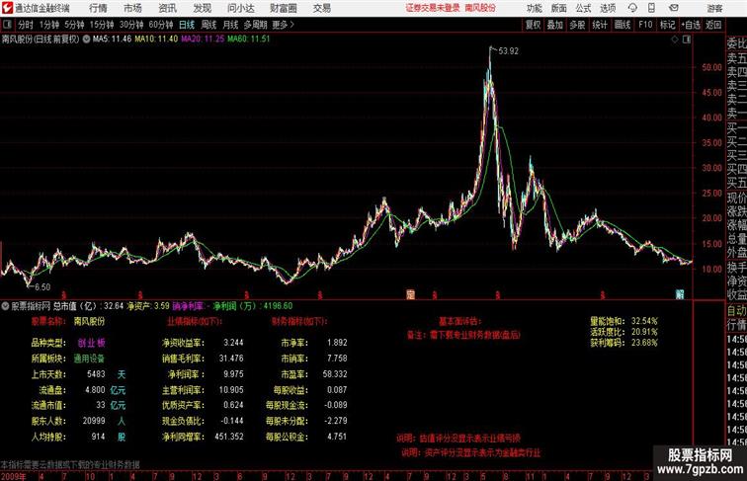Viewport: 747px width, 481px height.
Task: Open the mail envelope icon
Action: (674, 8)
